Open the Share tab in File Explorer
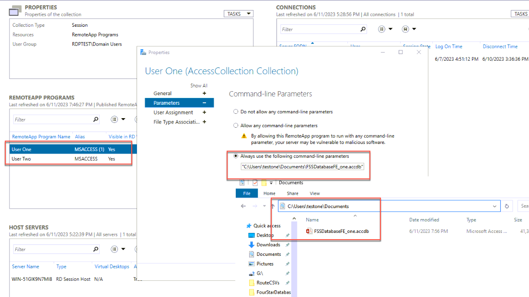This screenshot has width=529, height=297. point(292,193)
